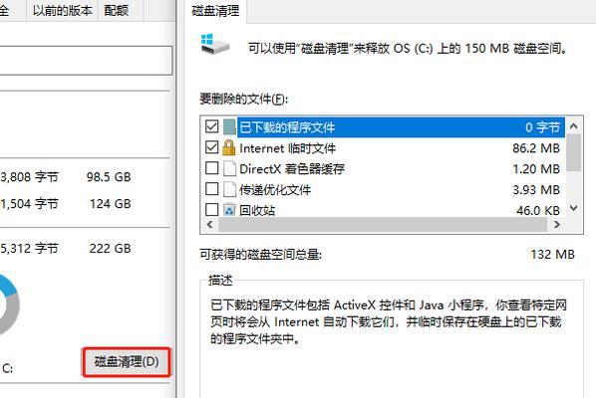Uncheck the Internet 临时文件 checkbox
Viewport: 596px width, 398px height.
[x=211, y=147]
